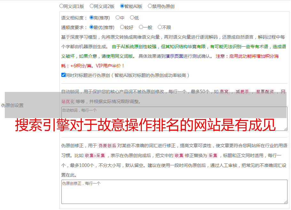Viewport: 291px width, 210px height.
Task: Choose the 智能AI版 mode
Action: [x=122, y=6]
